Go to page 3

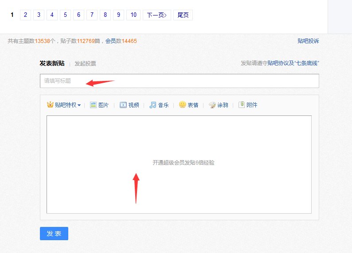tap(39, 15)
